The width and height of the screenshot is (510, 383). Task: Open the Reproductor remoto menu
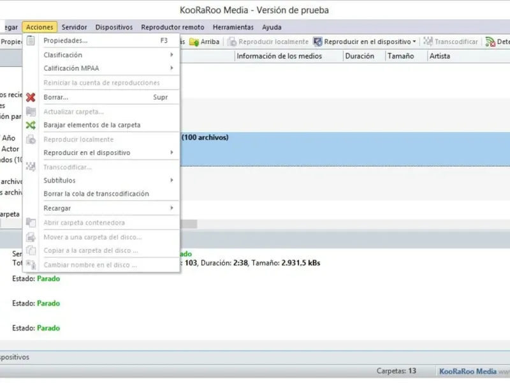pyautogui.click(x=172, y=27)
